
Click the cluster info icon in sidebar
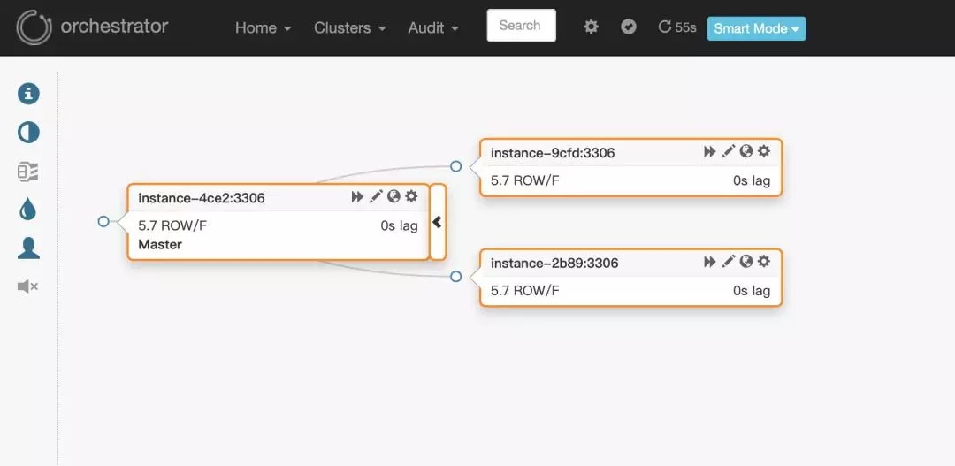click(x=29, y=94)
